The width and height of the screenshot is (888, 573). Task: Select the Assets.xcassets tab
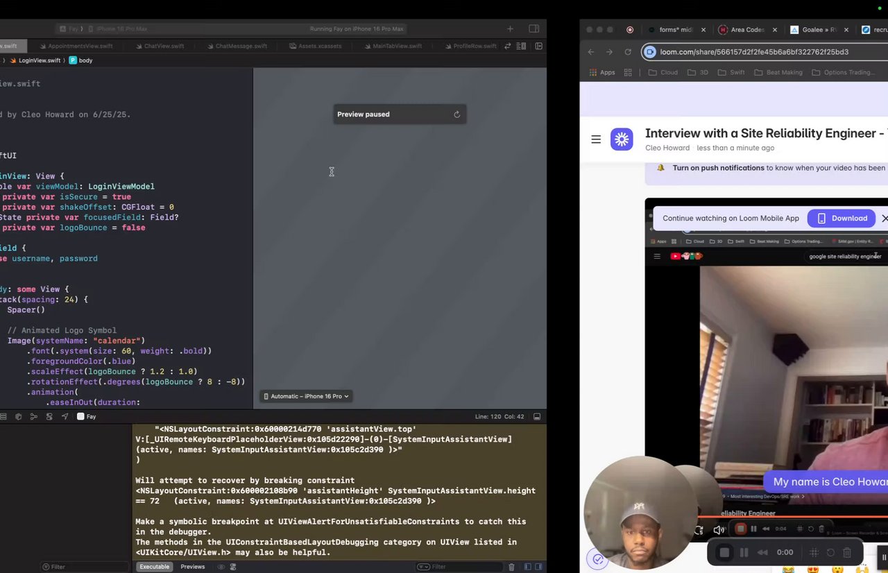click(315, 46)
